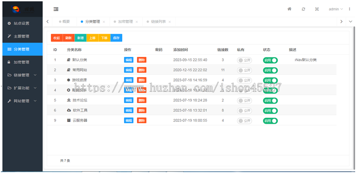356x173 pixels.
Task: Disable 启用 status for 默认分类
Action: pos(271,60)
